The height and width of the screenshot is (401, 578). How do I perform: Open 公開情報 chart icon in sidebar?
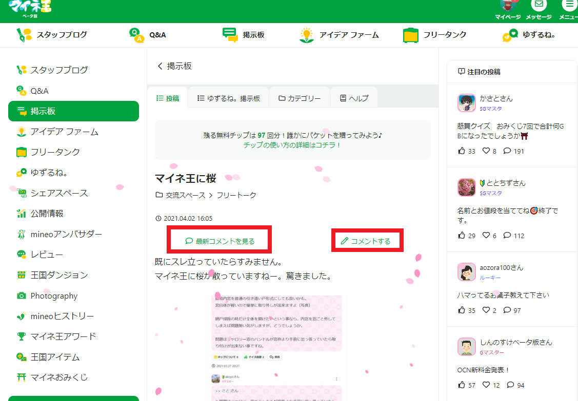[22, 213]
